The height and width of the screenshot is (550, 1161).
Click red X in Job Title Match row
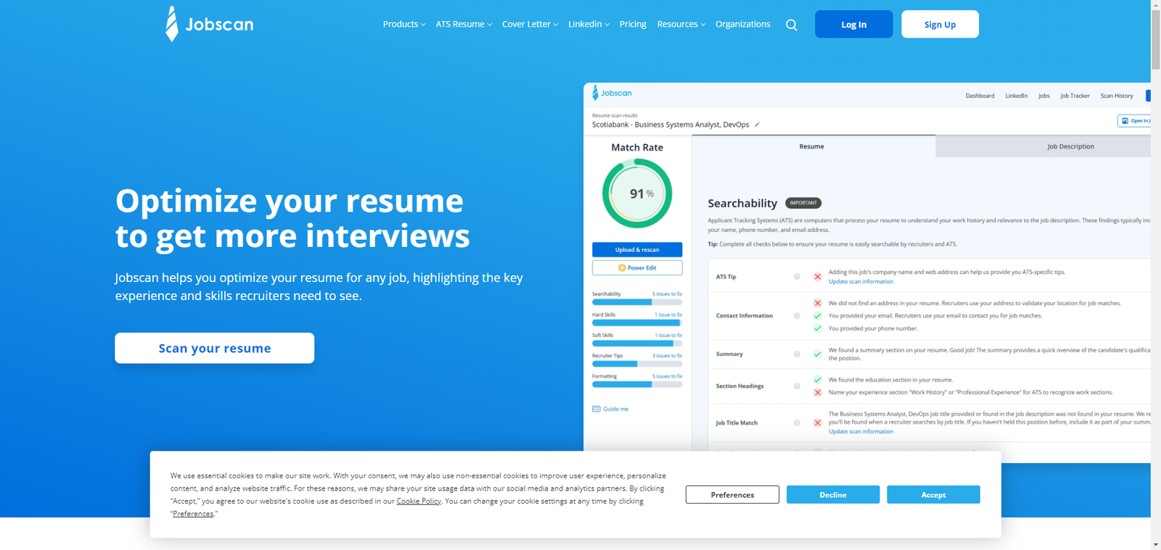pyautogui.click(x=818, y=422)
